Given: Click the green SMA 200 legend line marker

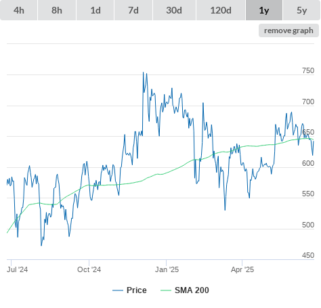Looking at the screenshot, I should click(166, 290).
